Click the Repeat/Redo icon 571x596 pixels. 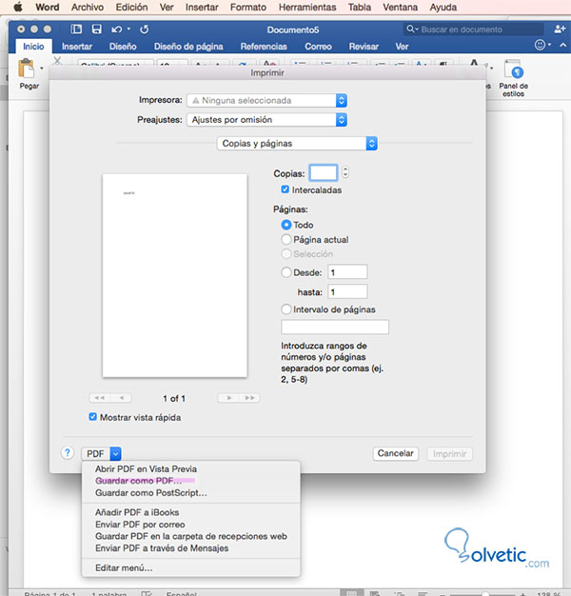coord(144,30)
